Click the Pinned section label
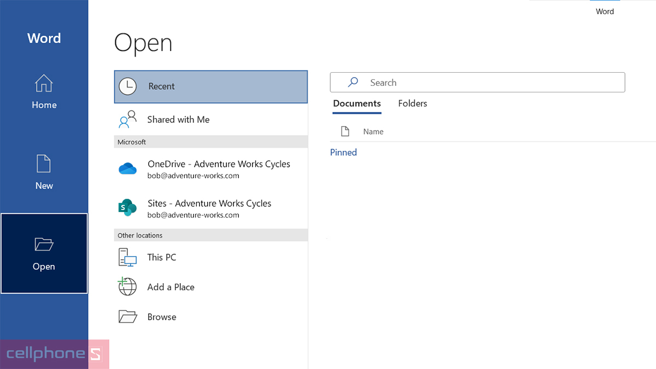This screenshot has height=369, width=656. pos(343,153)
